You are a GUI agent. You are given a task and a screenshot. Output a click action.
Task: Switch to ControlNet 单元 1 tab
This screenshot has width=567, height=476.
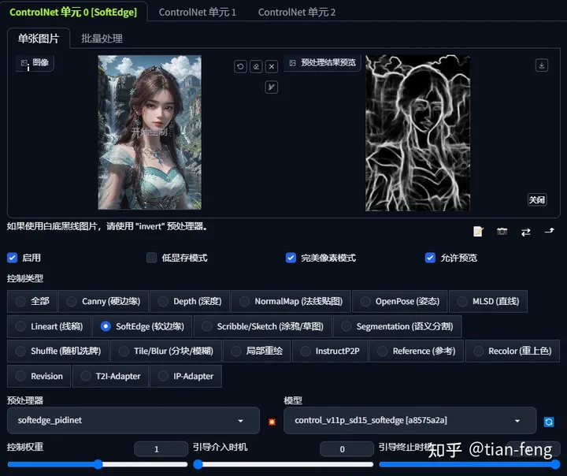point(198,13)
